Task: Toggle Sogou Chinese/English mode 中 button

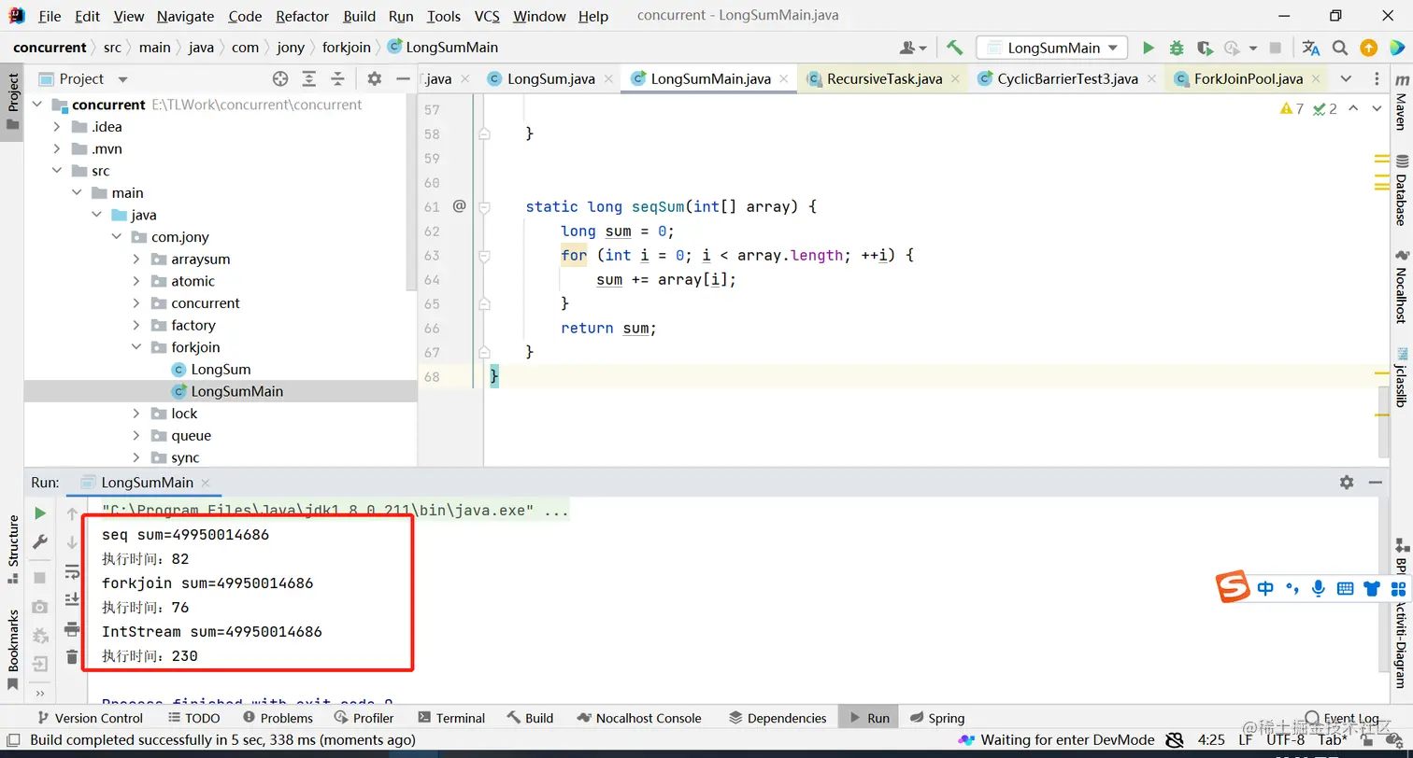Action: coord(1265,587)
